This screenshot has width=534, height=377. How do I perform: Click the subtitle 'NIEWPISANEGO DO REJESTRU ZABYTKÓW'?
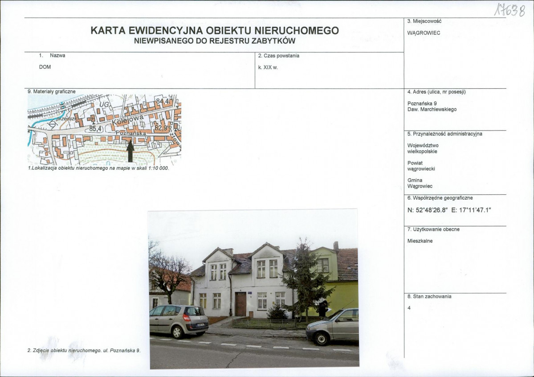click(x=215, y=41)
